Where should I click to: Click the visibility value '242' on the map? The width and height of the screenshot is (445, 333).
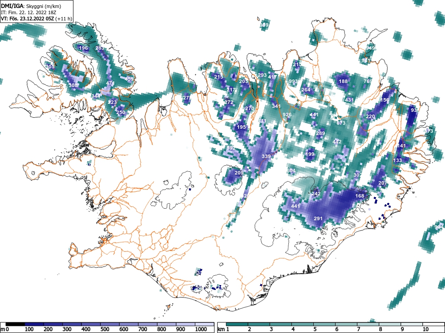(316, 194)
